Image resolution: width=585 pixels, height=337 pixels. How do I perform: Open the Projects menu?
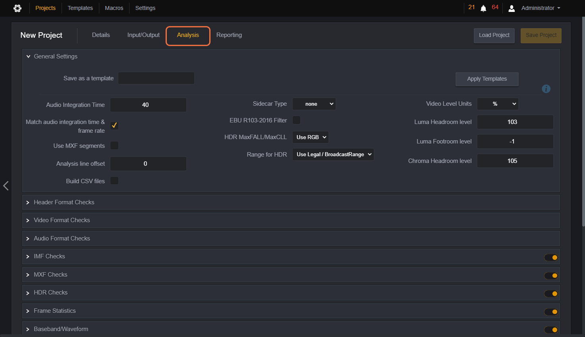[x=45, y=8]
